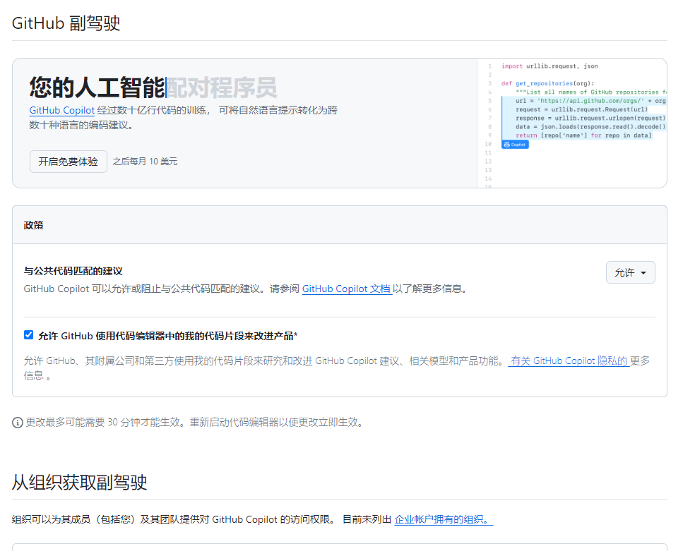Open the GitHub Copilot link in banner
695x551 pixels.
click(x=62, y=110)
